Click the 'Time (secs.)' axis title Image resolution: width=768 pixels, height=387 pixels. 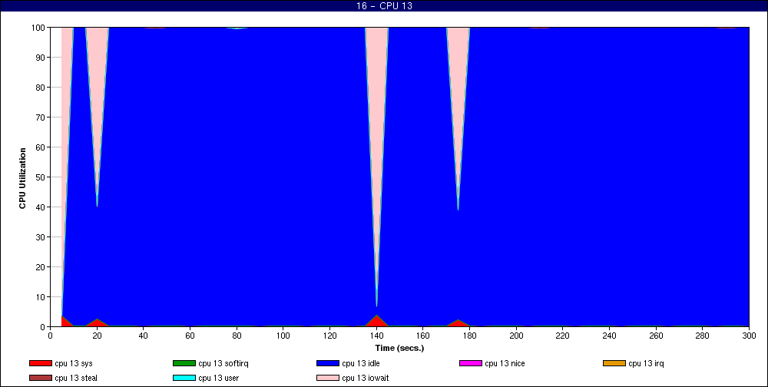click(399, 349)
